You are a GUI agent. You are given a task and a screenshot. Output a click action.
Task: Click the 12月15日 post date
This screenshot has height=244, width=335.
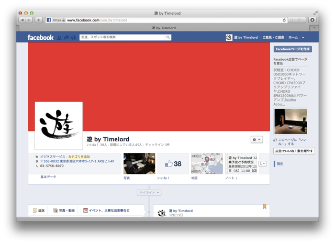tap(176, 215)
